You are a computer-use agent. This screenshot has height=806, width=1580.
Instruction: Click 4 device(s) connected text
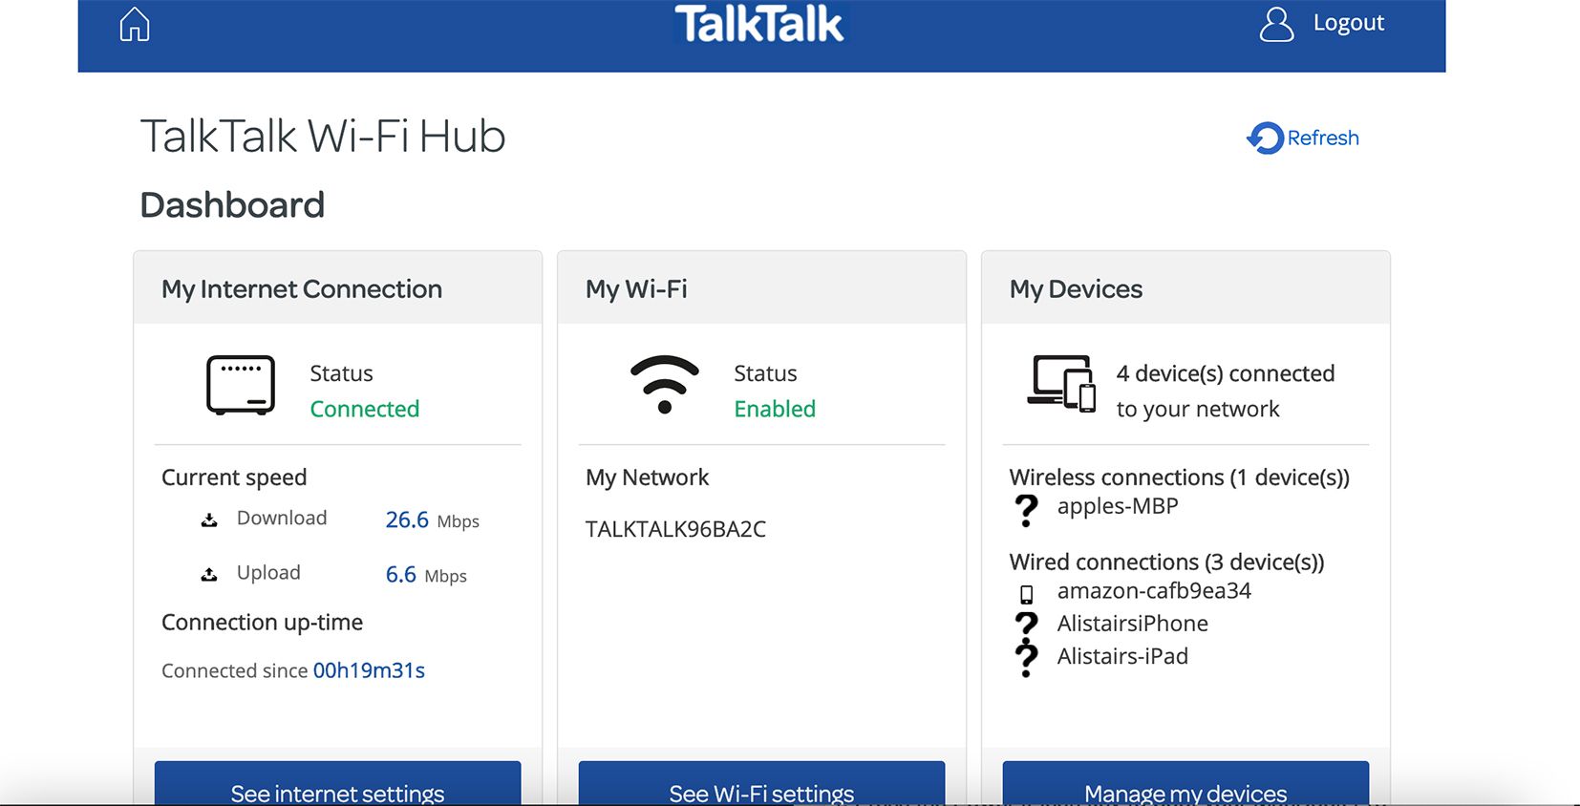1226,373
